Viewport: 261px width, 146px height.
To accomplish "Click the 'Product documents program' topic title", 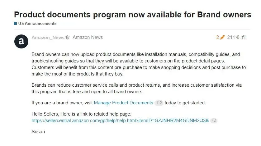I will pos(132,15).
